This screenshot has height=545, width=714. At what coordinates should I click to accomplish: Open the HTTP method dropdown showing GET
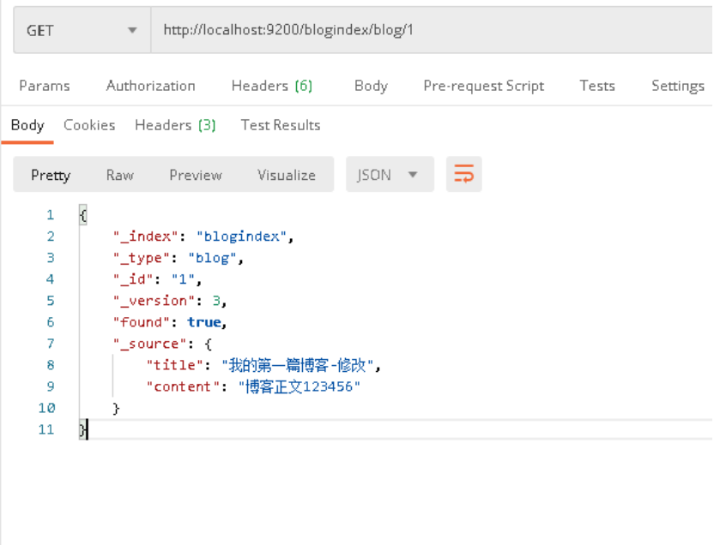coord(82,29)
